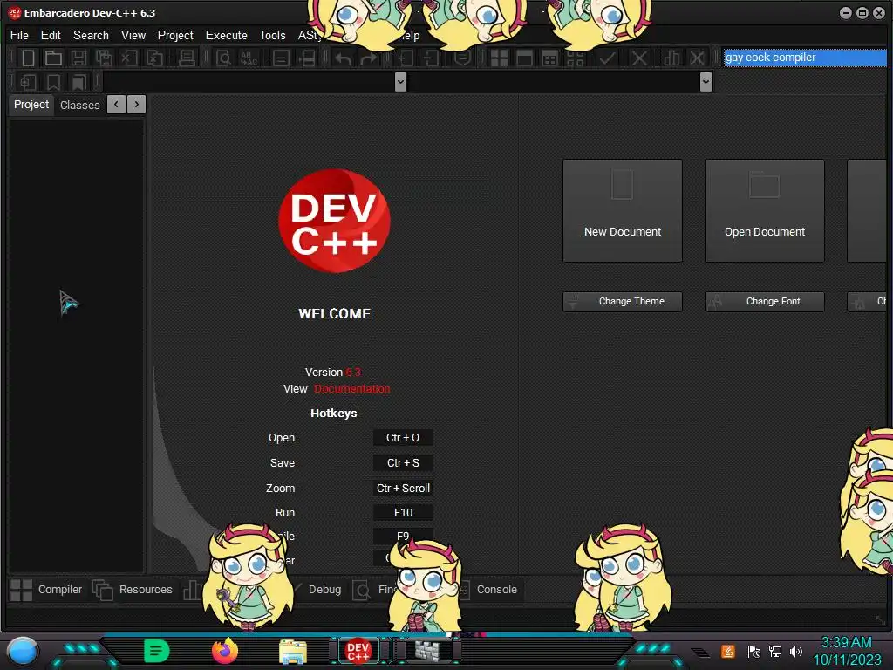
Task: Open the Resources bottom tab
Action: tap(133, 590)
